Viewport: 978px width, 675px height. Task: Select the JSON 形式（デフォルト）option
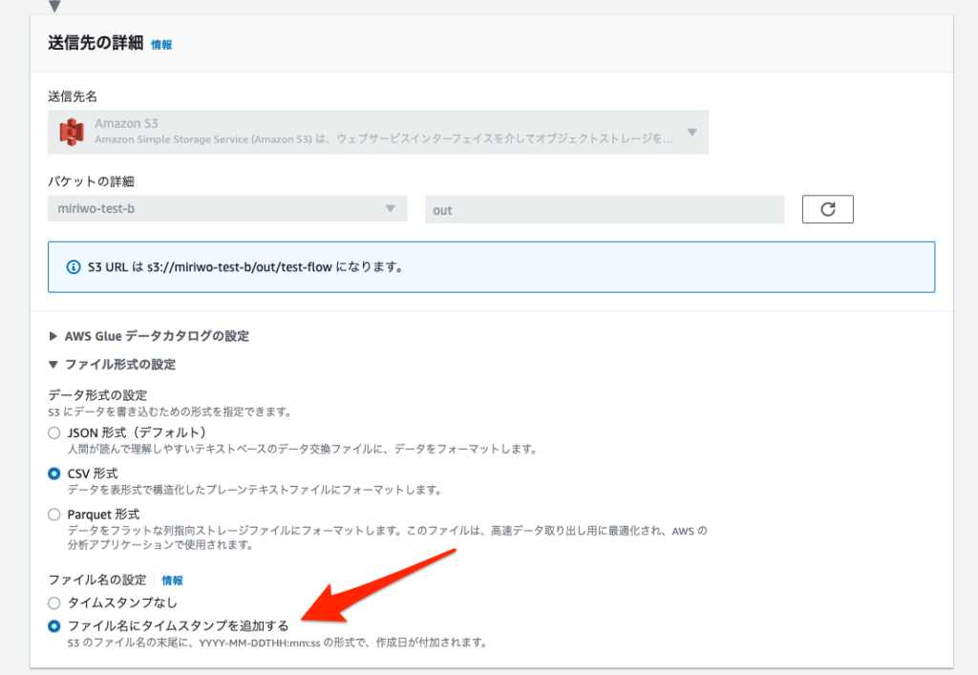53,432
